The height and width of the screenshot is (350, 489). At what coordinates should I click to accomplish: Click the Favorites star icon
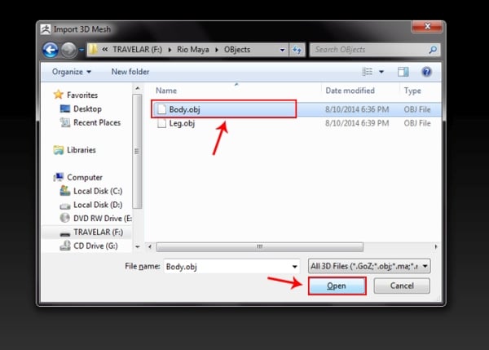pos(59,95)
